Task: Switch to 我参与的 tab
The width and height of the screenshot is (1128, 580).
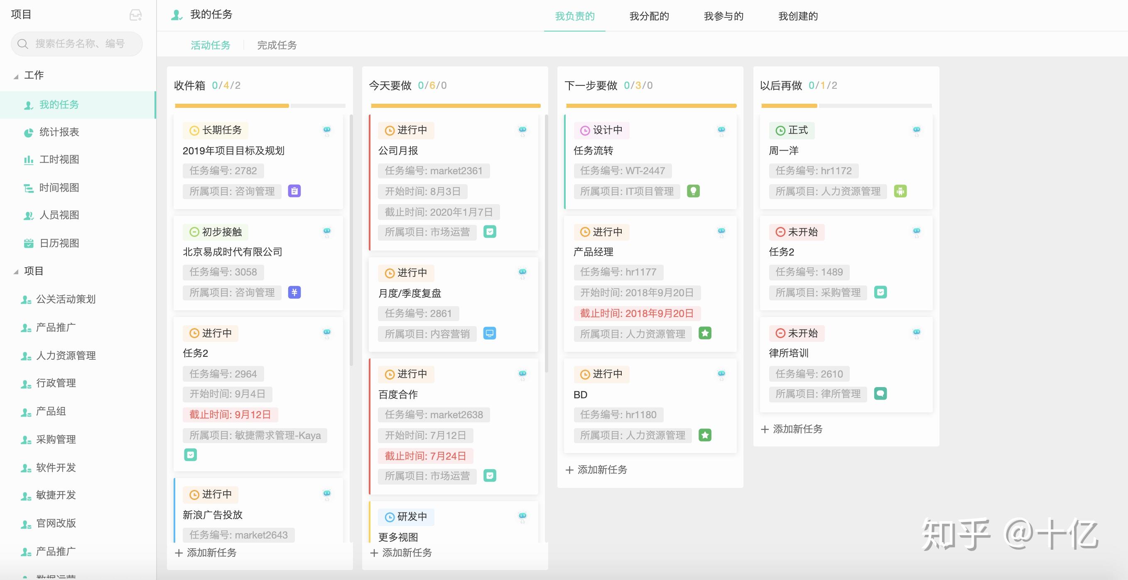Action: tap(723, 16)
